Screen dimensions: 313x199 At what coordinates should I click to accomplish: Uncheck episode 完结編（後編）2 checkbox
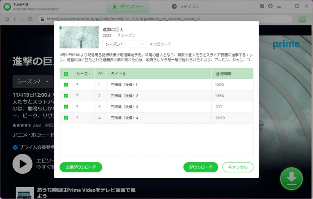coord(66,96)
